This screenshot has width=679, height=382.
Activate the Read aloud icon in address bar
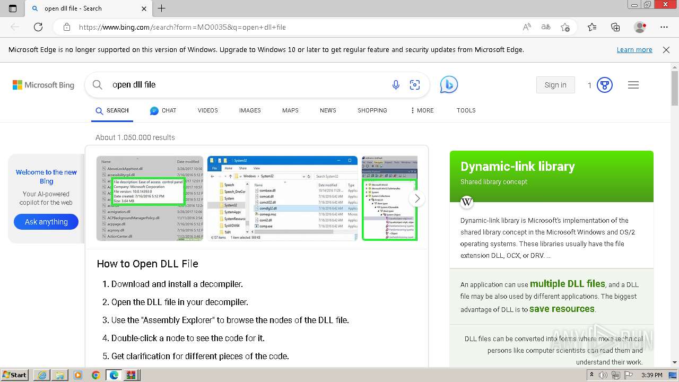click(x=527, y=27)
